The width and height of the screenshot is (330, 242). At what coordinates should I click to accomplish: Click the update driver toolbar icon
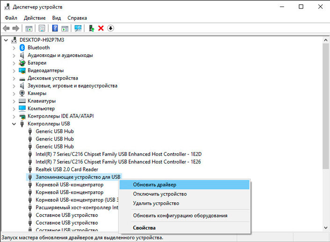tap(91, 28)
